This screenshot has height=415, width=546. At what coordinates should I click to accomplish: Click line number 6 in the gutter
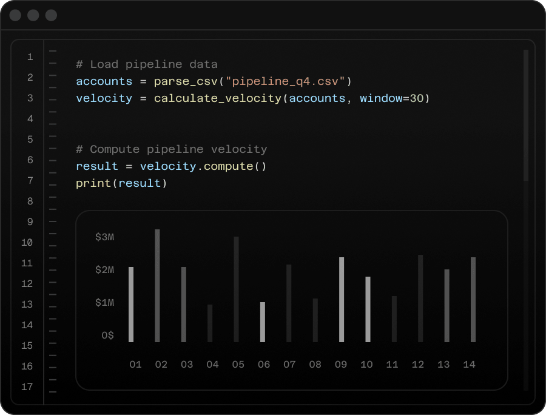click(x=30, y=160)
